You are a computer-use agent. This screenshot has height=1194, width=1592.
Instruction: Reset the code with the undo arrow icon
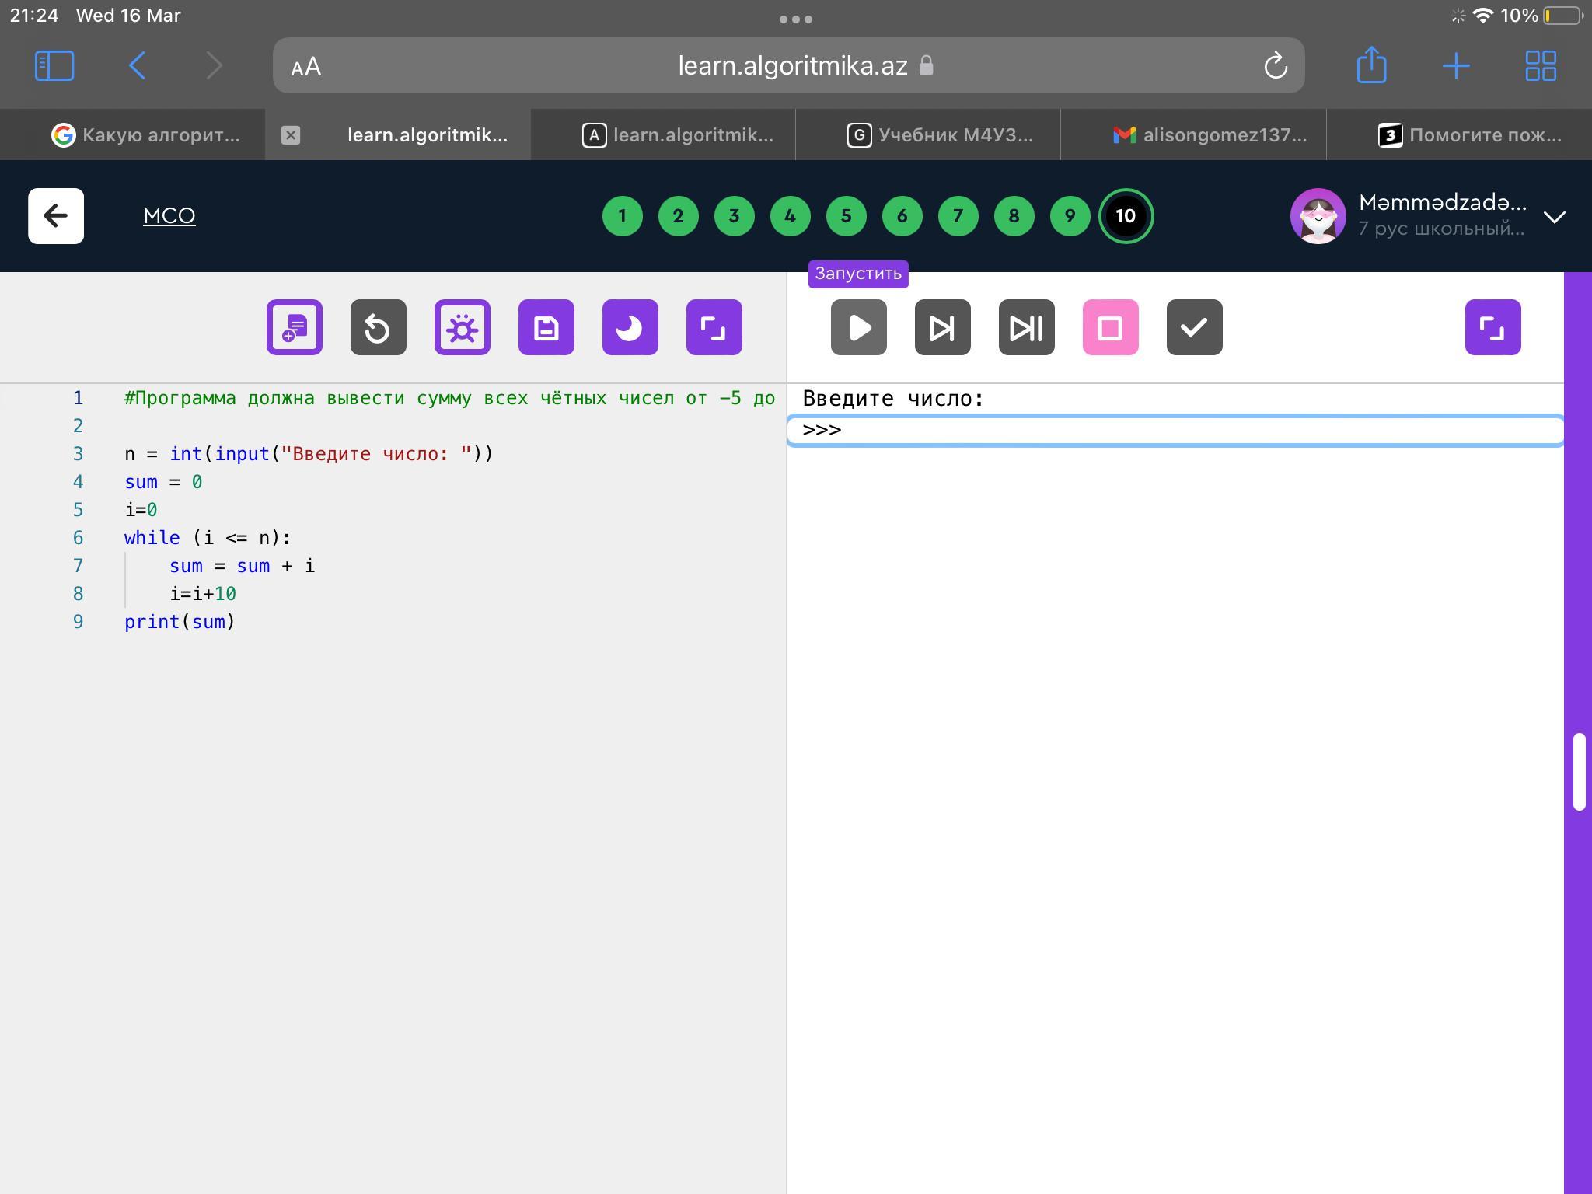pyautogui.click(x=378, y=327)
